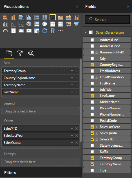Uncheck the TerritoryGroup field checkbox
The image size is (132, 178).
point(92,158)
